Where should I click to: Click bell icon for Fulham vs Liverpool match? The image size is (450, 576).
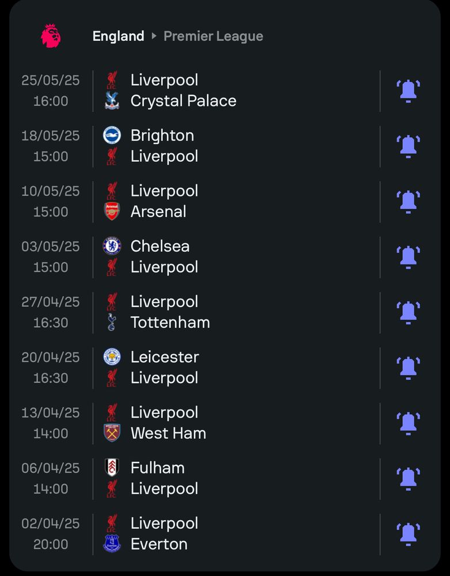click(408, 479)
